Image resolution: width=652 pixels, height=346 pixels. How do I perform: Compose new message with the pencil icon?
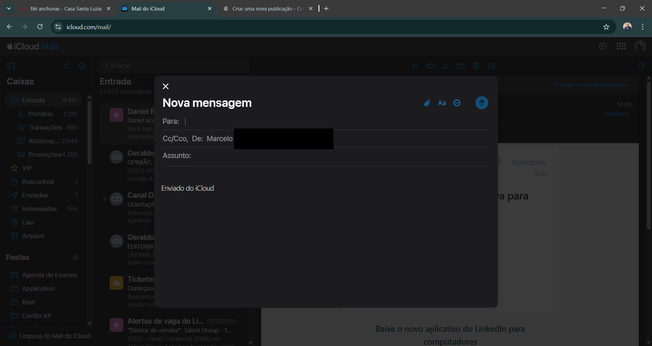tap(641, 66)
